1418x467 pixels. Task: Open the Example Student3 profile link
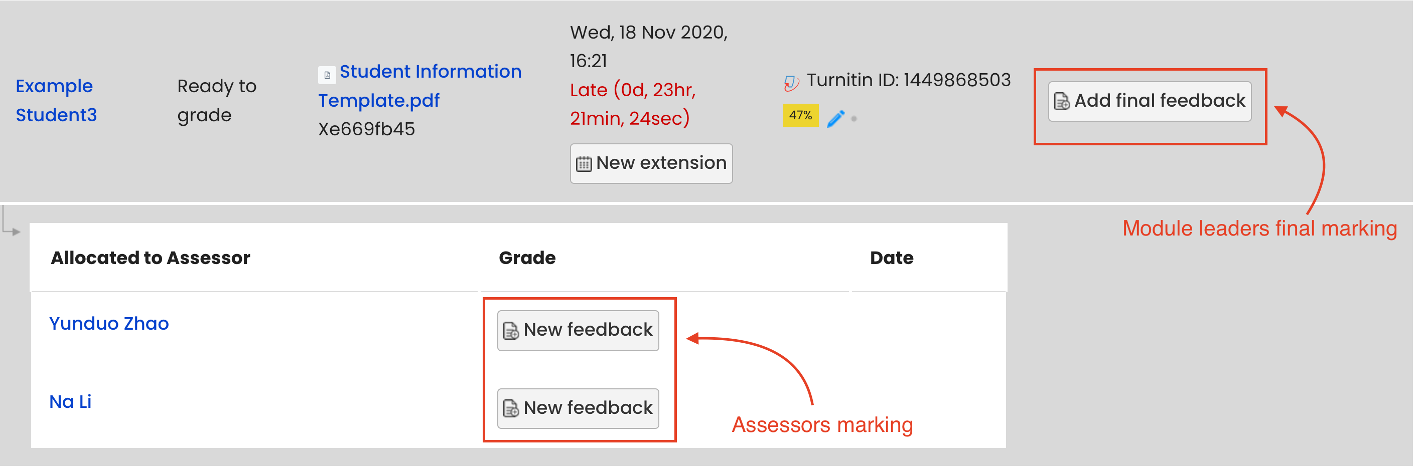56,101
